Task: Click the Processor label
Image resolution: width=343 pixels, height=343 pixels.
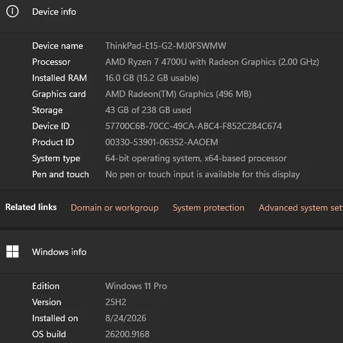Action: [51, 62]
